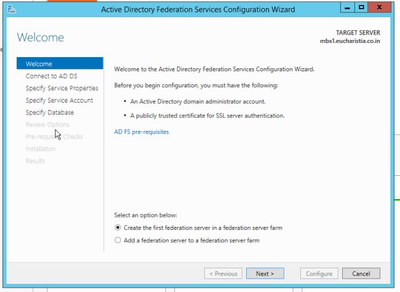Image resolution: width=400 pixels, height=292 pixels.
Task: Click the Previous button
Action: 223,274
